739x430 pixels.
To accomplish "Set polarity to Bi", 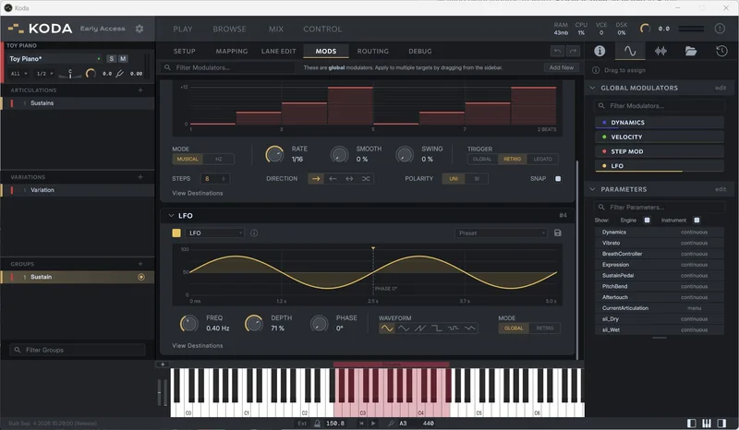I will tap(477, 179).
